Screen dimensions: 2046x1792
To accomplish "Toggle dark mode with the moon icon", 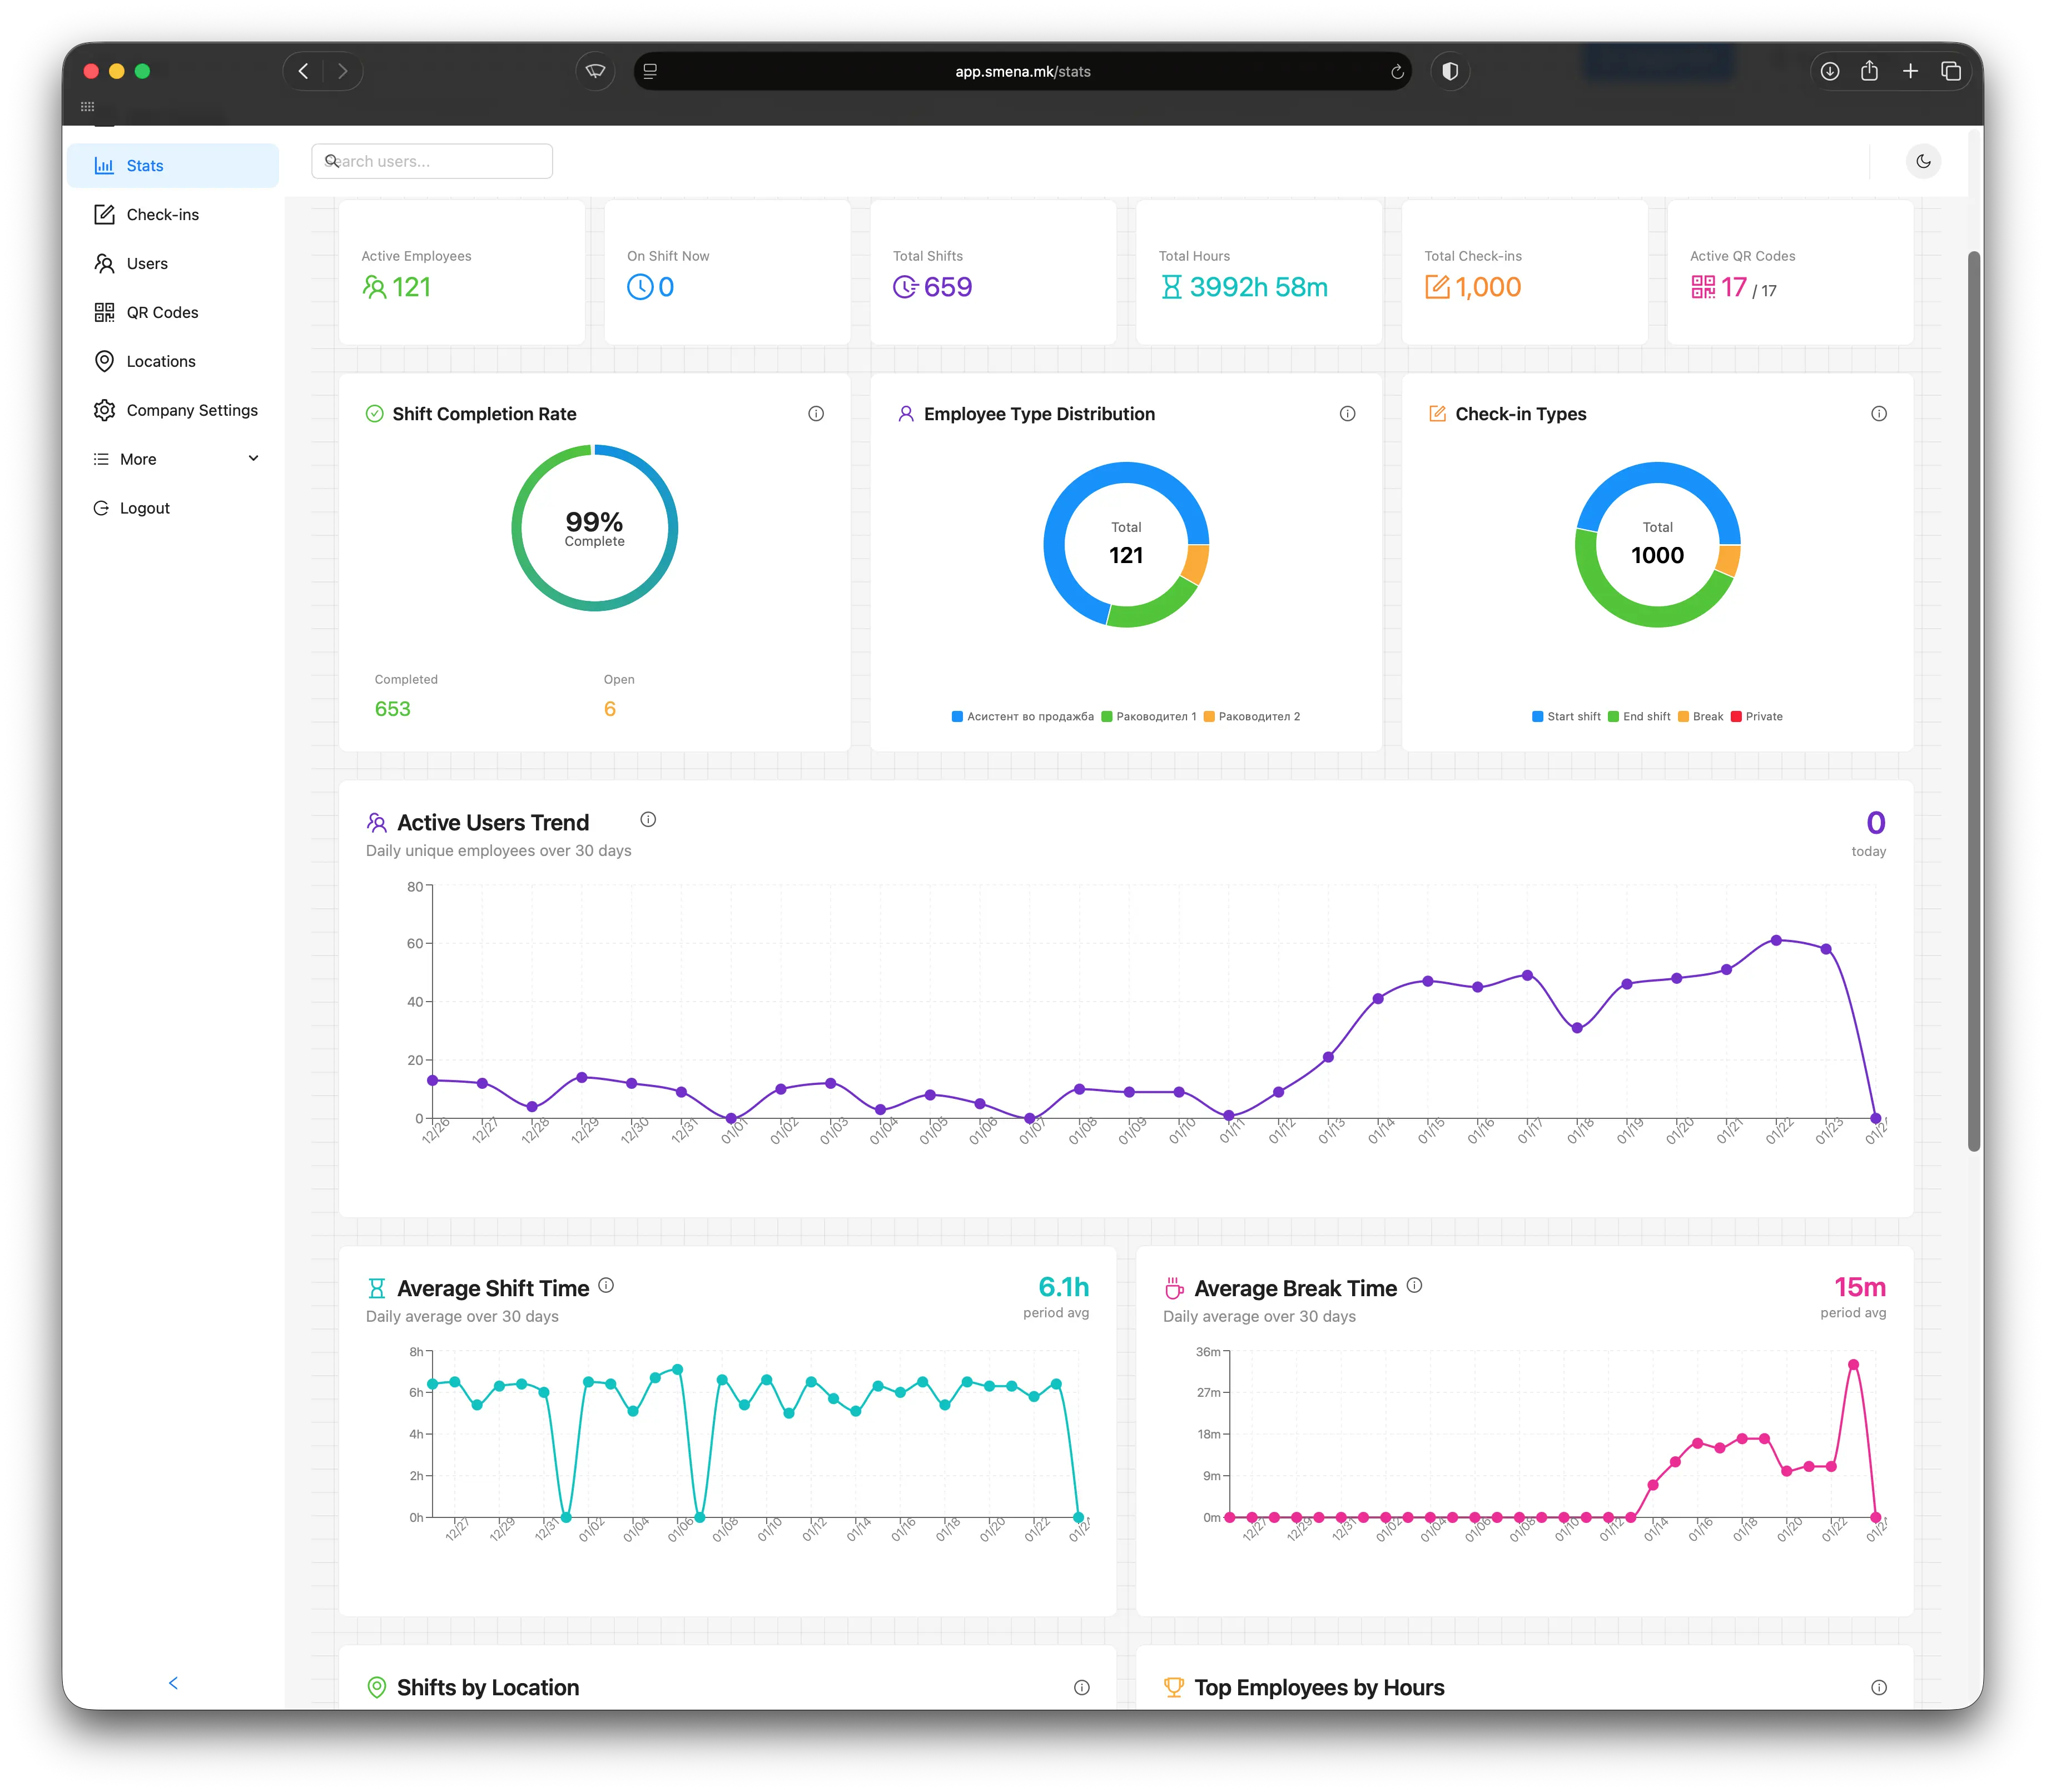I will pyautogui.click(x=1923, y=161).
